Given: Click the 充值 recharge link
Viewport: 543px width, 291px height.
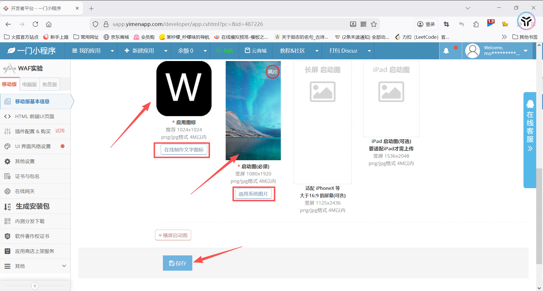Looking at the screenshot, I should (x=225, y=51).
